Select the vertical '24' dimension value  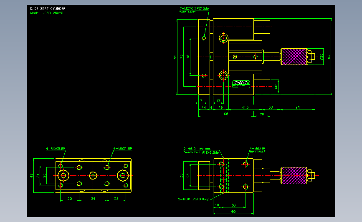pyautogui.click(x=38, y=175)
